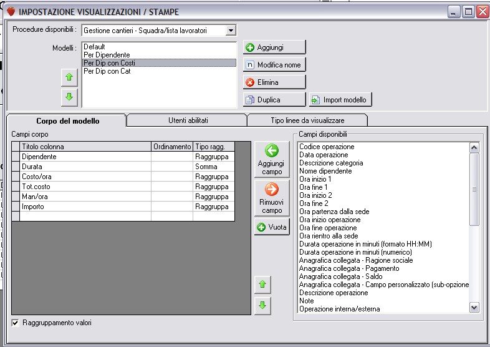The width and height of the screenshot is (490, 347).
Task: Select Per Dipendente model
Action: (159, 55)
